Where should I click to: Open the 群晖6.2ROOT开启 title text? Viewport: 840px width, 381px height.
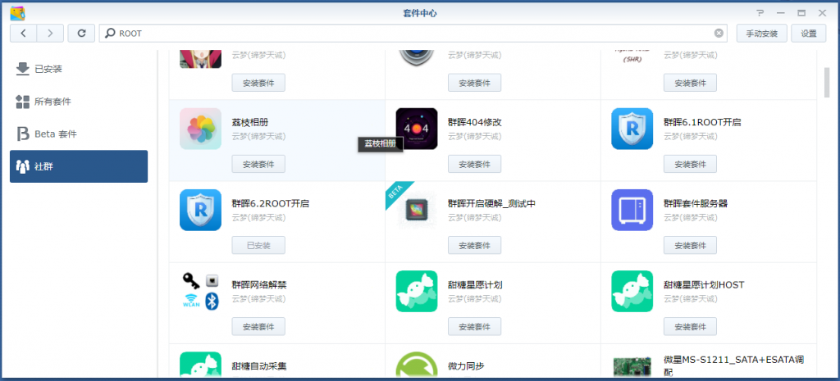pyautogui.click(x=271, y=203)
